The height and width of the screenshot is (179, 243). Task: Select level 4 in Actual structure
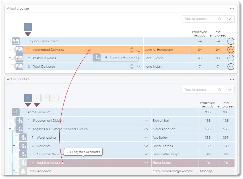tap(54, 98)
